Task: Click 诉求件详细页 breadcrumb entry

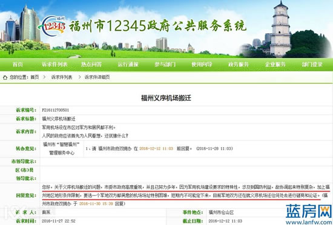Action: point(97,77)
